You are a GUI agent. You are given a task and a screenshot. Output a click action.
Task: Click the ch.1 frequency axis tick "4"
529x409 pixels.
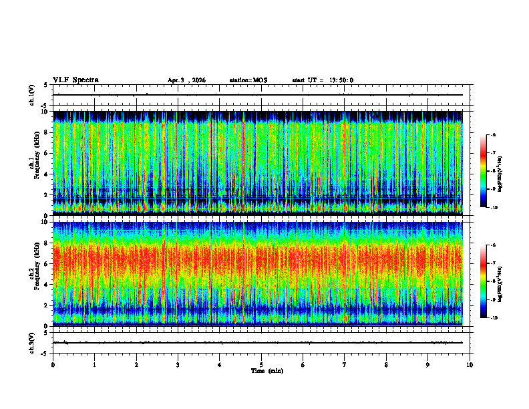46,174
